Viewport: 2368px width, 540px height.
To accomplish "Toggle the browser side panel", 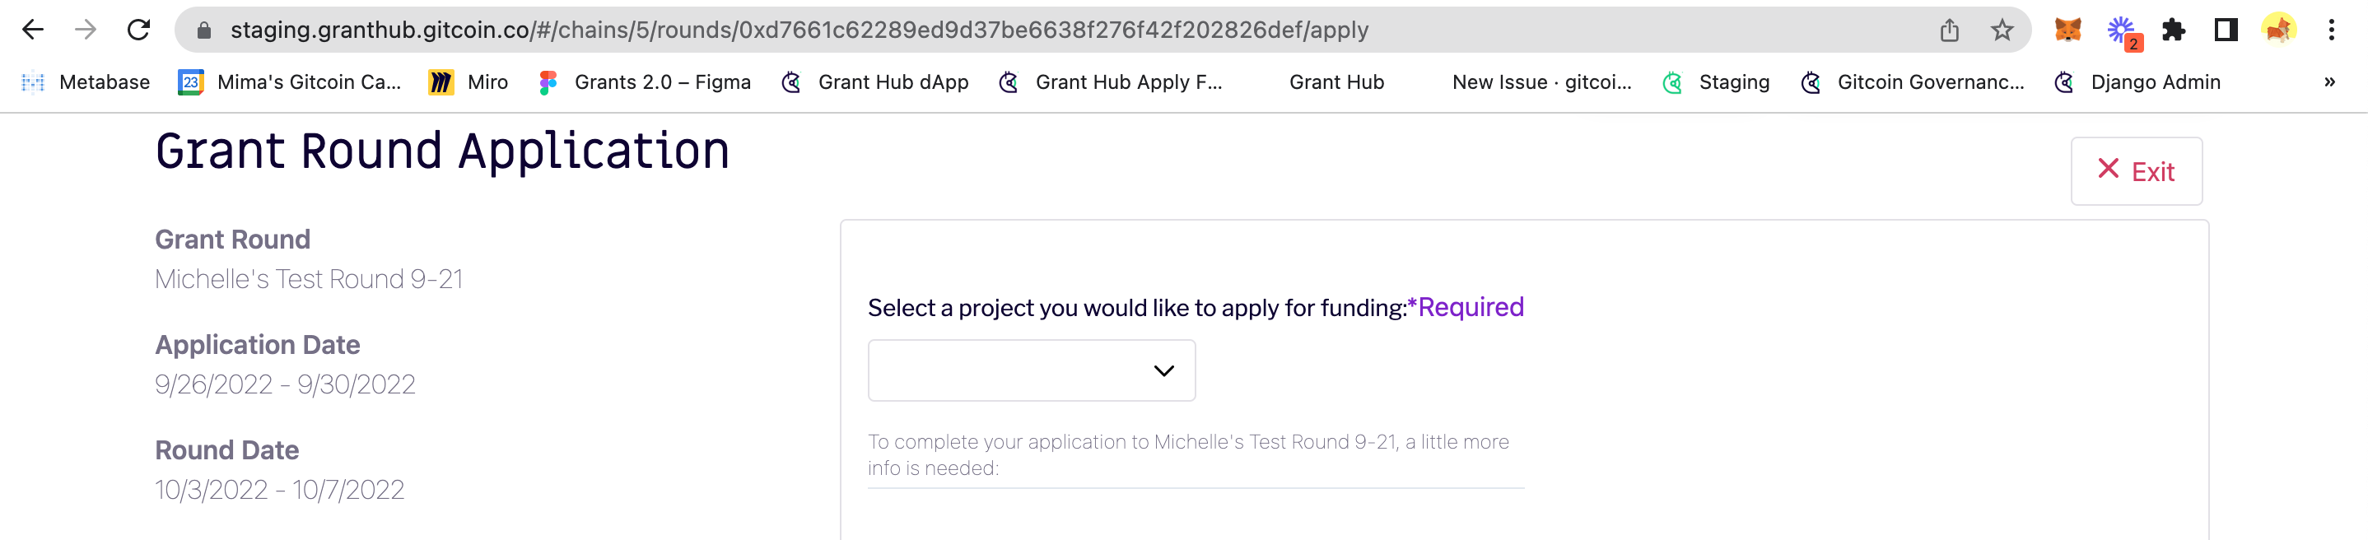I will pos(2226,30).
